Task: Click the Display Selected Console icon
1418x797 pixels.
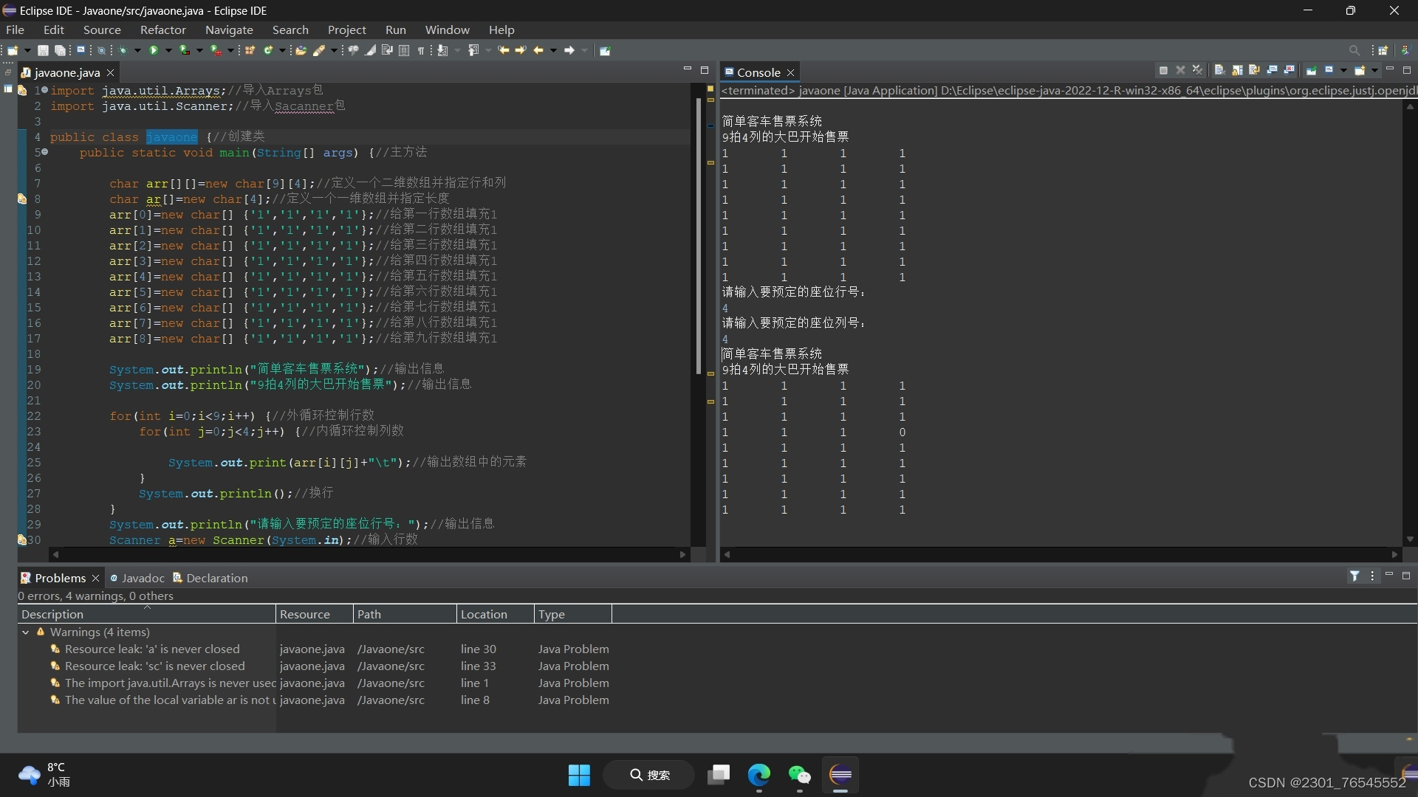Action: [1329, 70]
